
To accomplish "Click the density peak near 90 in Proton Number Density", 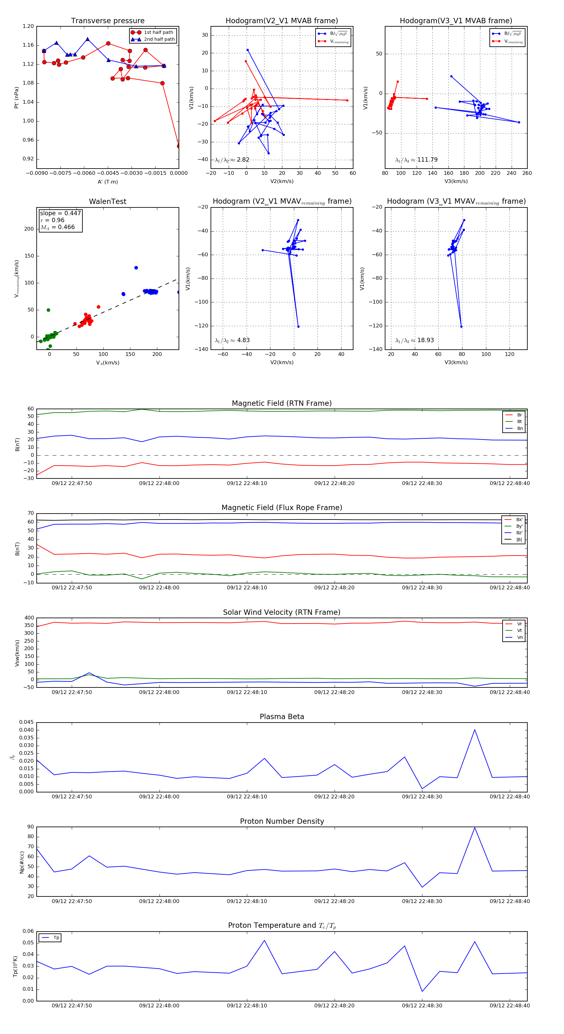I will click(x=474, y=828).
